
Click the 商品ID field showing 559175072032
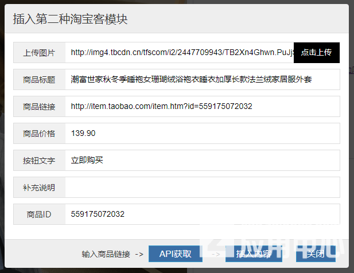click(x=202, y=214)
